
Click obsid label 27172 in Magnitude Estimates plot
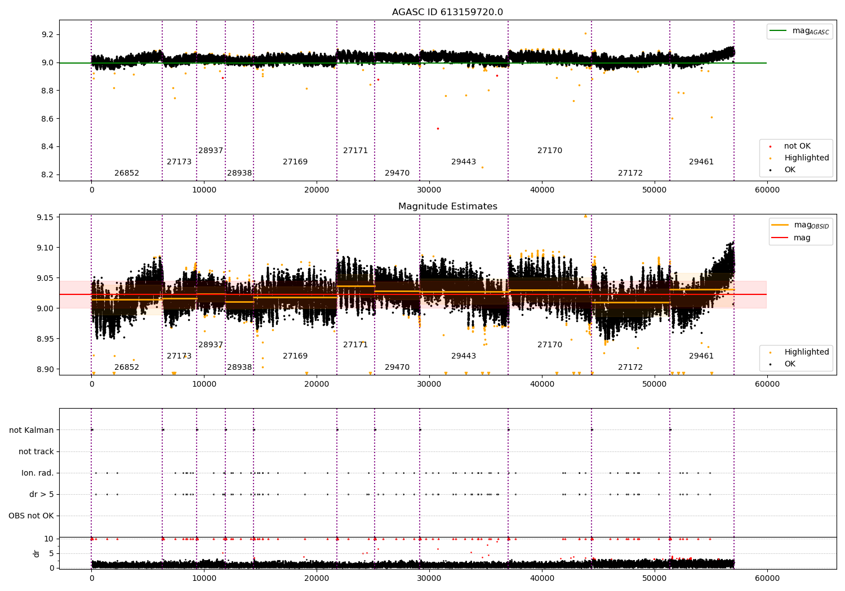(x=630, y=368)
